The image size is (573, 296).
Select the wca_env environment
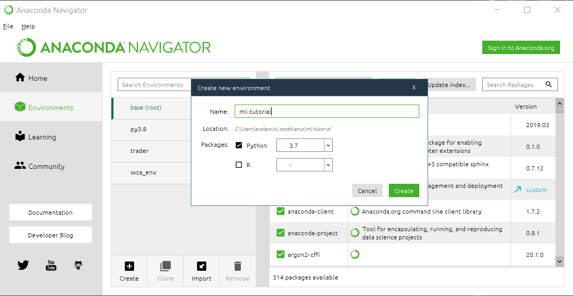click(151, 172)
